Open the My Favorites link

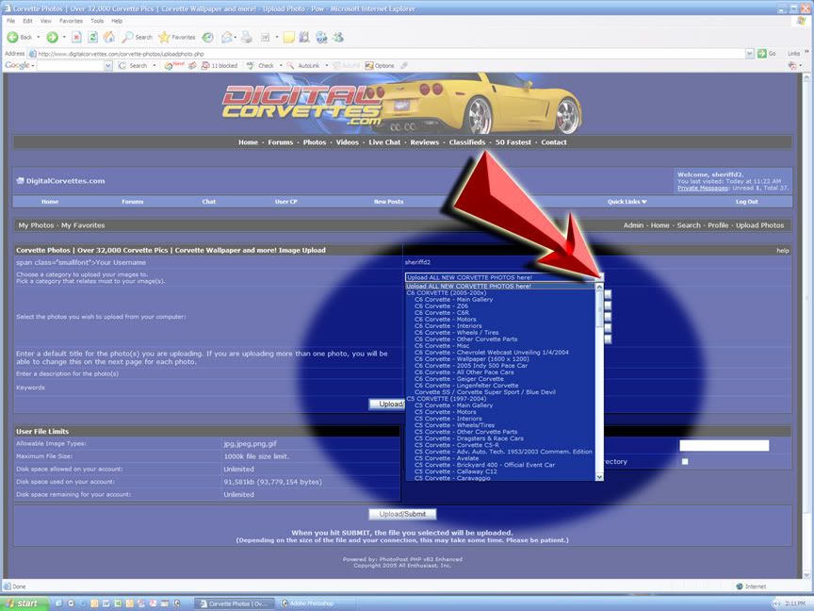click(83, 225)
